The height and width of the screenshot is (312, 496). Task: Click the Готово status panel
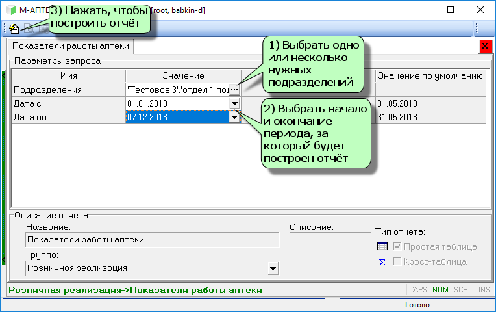[417, 305]
